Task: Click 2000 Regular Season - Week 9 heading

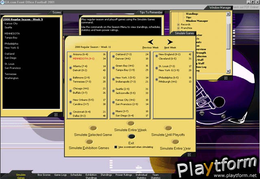Action: (23, 19)
